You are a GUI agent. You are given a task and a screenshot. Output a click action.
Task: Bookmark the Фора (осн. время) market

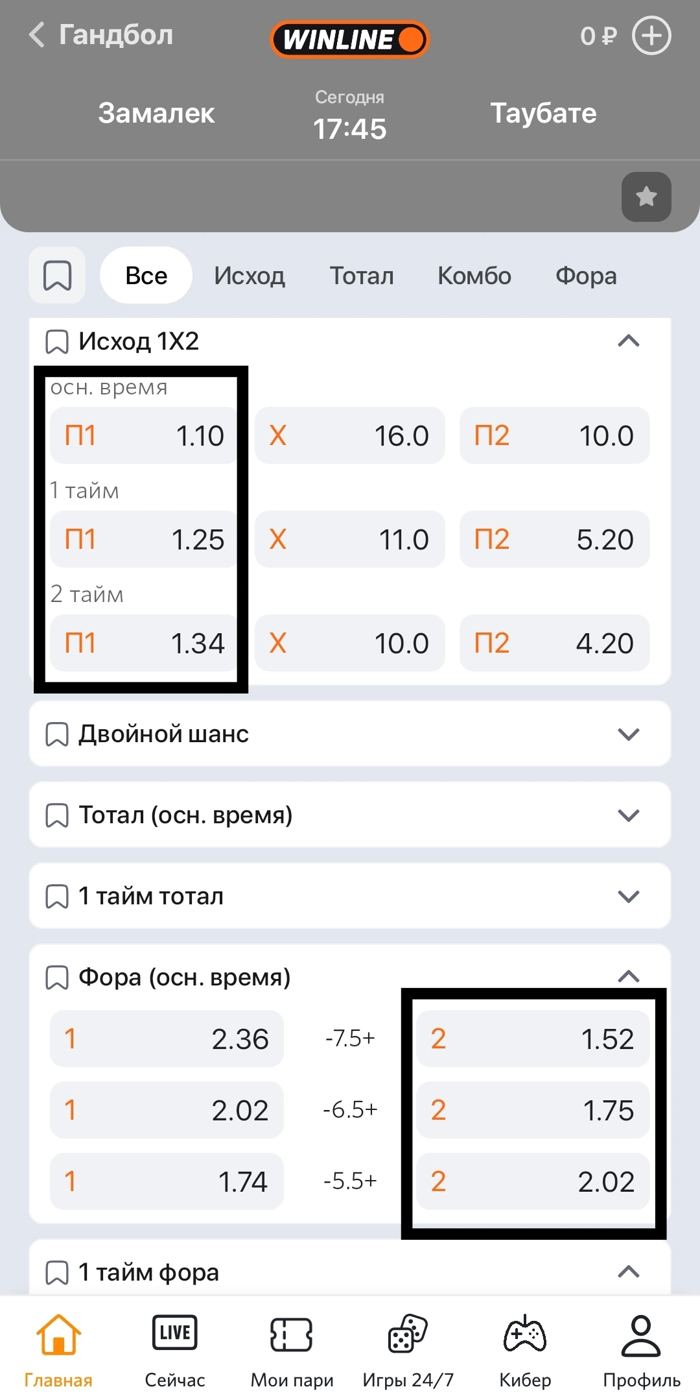(57, 978)
